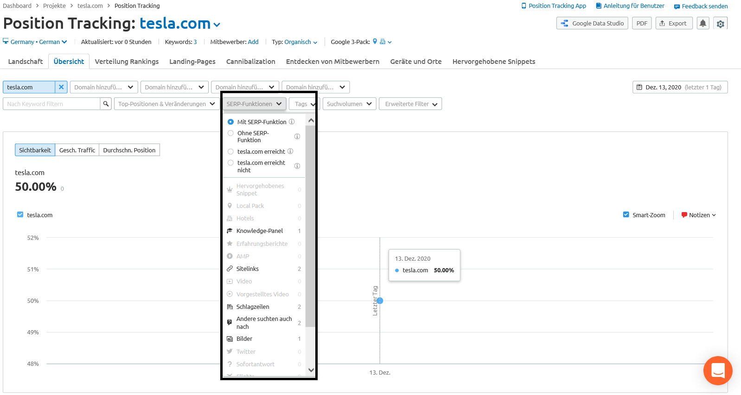Viewport: 741px width, 395px height.
Task: Click the calendar icon in date picker
Action: click(639, 87)
